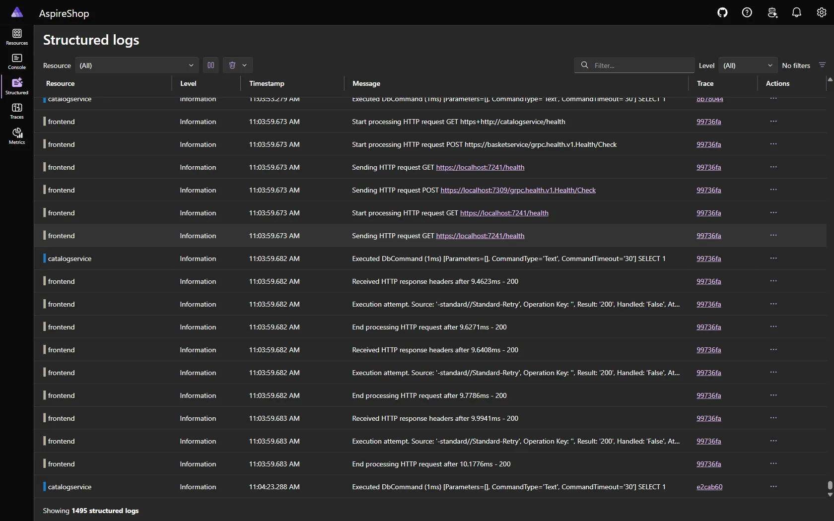The width and height of the screenshot is (834, 521).
Task: Click the scroll up arrow of the log list
Action: 830,79
